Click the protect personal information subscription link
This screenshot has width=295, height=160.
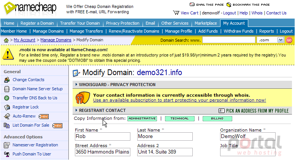[x=179, y=100]
